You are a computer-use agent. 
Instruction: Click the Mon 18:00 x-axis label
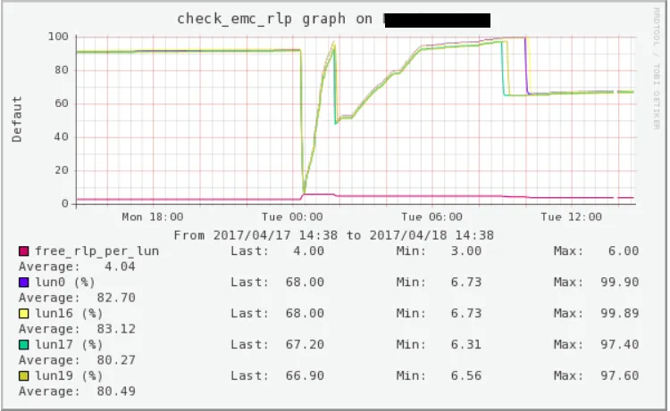tap(153, 217)
